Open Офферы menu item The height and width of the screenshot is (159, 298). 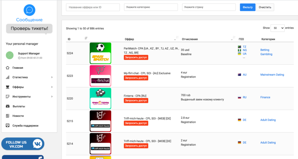click(x=18, y=87)
